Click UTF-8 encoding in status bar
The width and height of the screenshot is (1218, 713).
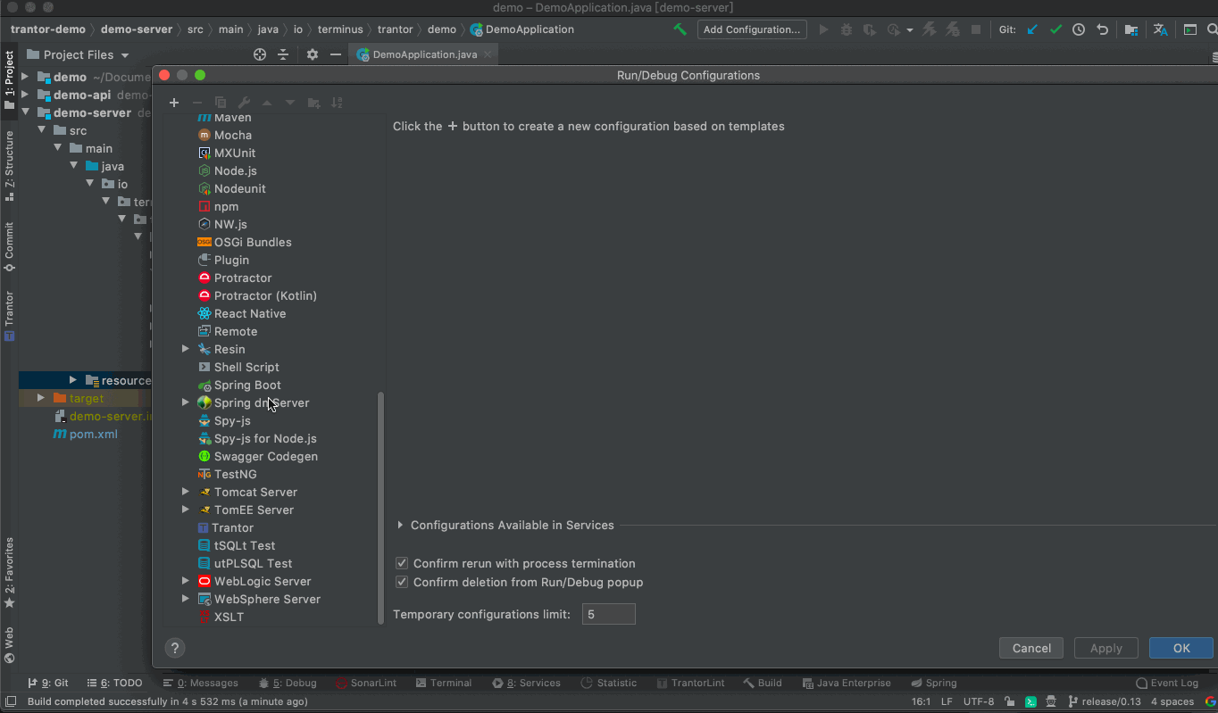coord(979,701)
